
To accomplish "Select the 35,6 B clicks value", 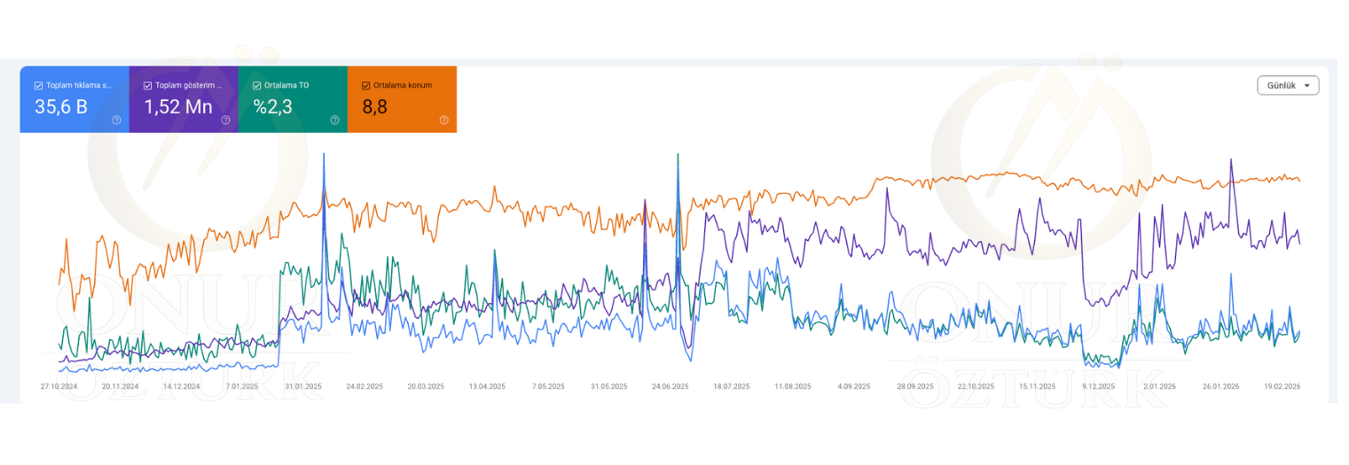I will (60, 107).
